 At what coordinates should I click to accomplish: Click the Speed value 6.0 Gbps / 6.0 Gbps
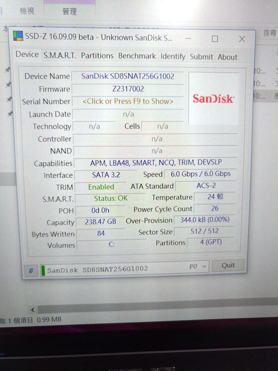201,173
